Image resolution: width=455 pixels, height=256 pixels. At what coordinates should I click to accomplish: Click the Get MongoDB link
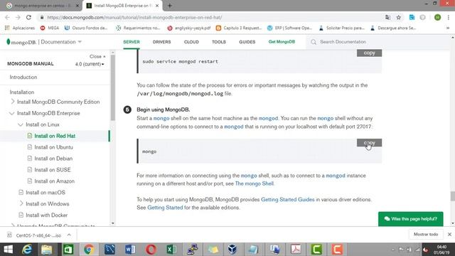pyautogui.click(x=282, y=42)
